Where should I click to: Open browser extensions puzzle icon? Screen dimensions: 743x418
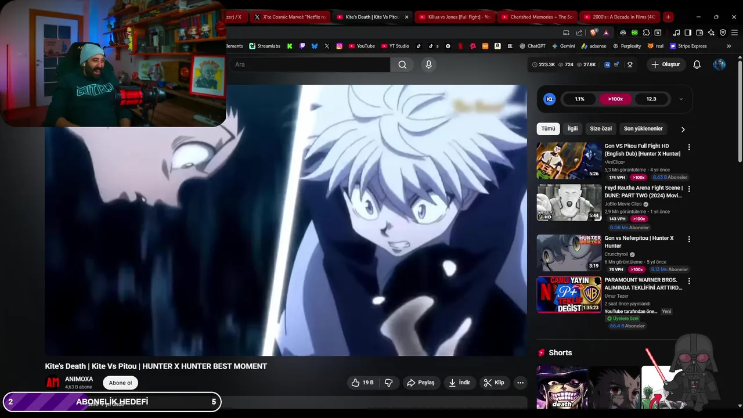(646, 33)
